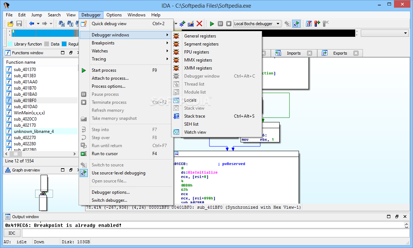Open the Stack trace window entry
Screen dimensions: 413x248
click(217, 116)
